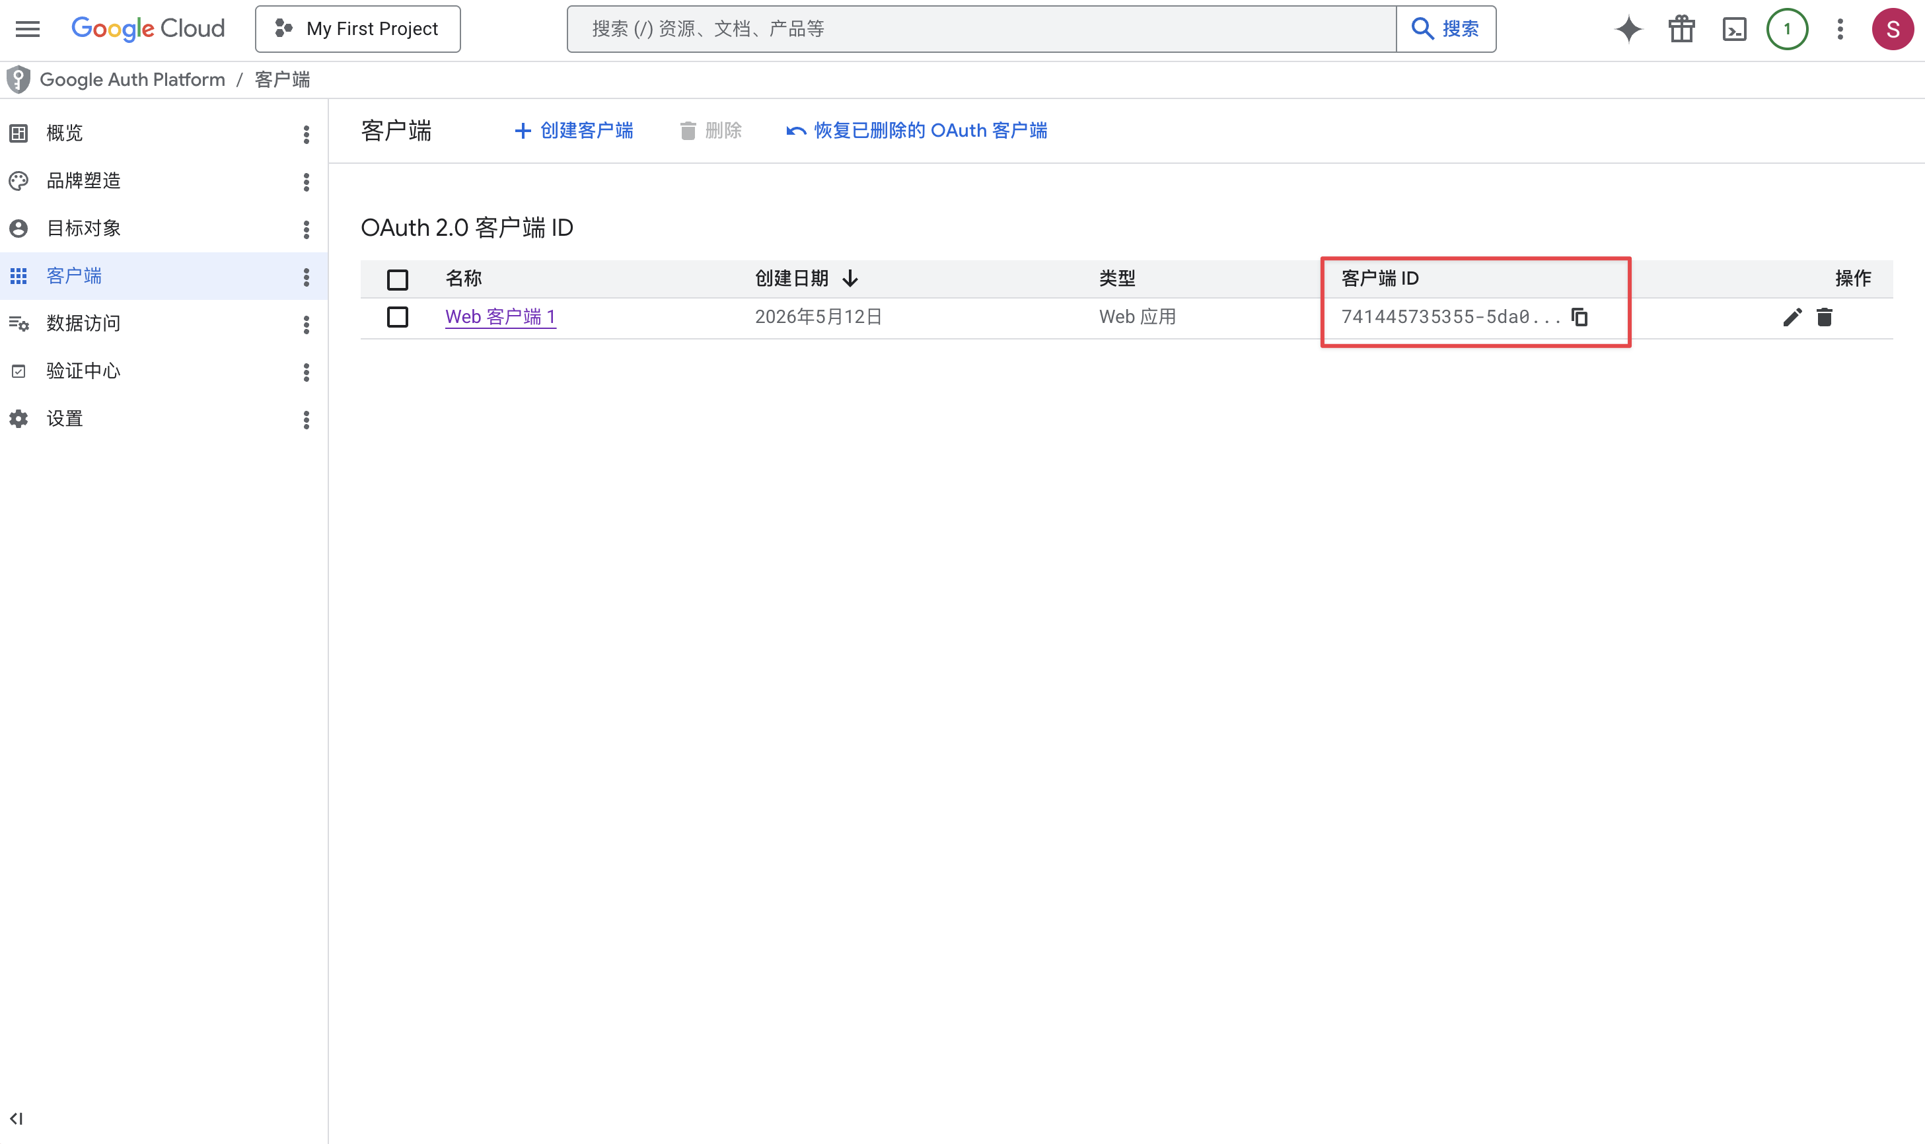Open Gemini sparkle assistant icon

tap(1628, 29)
